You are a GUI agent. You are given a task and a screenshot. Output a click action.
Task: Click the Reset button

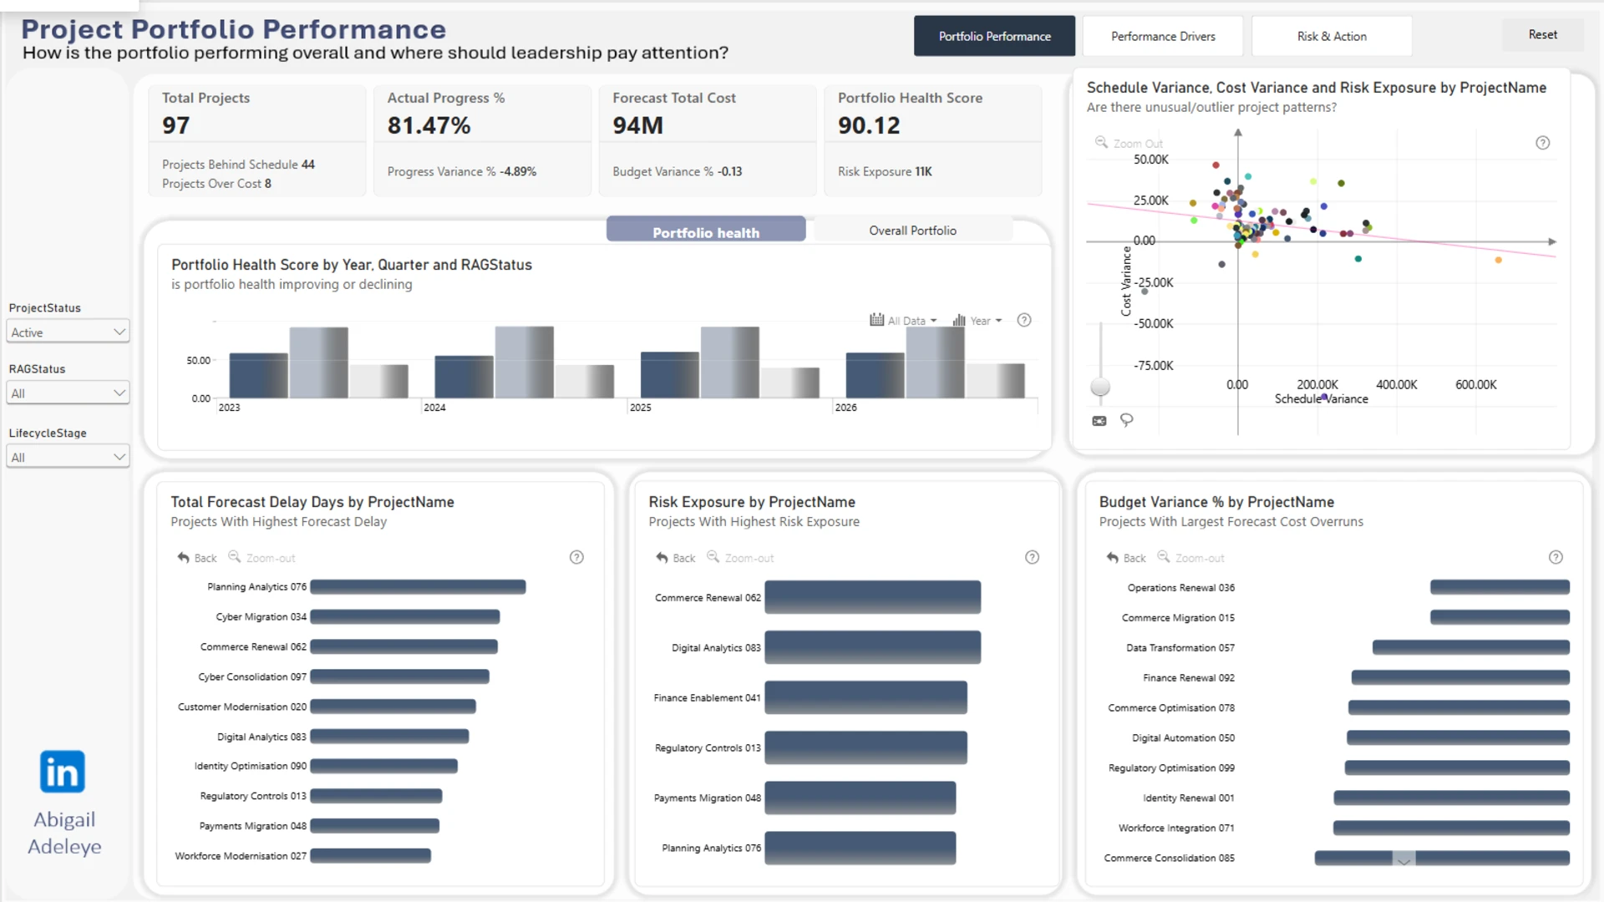pos(1542,34)
